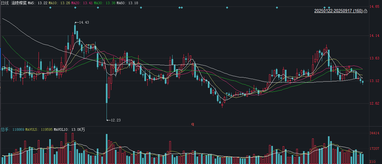Open the 20250122-20250917 (160) date range link

click(338, 11)
